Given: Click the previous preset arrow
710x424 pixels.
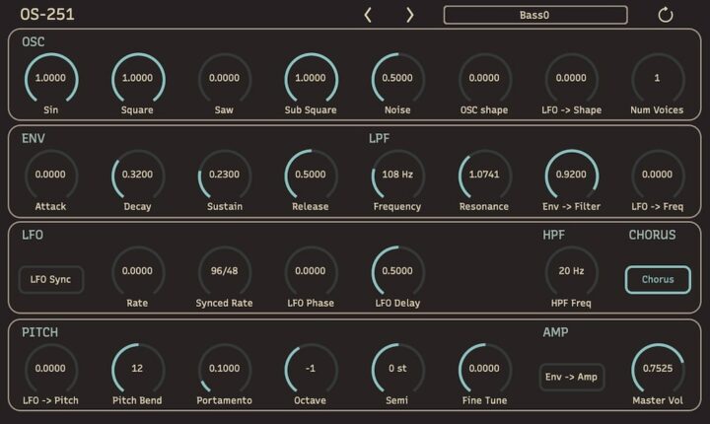Looking at the screenshot, I should tap(369, 15).
